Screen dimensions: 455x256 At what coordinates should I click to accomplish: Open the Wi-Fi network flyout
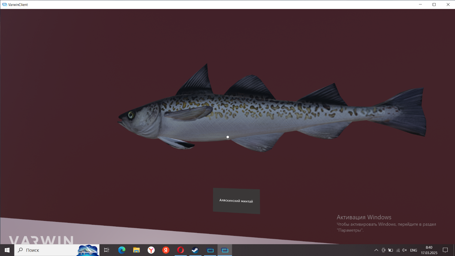[398, 250]
